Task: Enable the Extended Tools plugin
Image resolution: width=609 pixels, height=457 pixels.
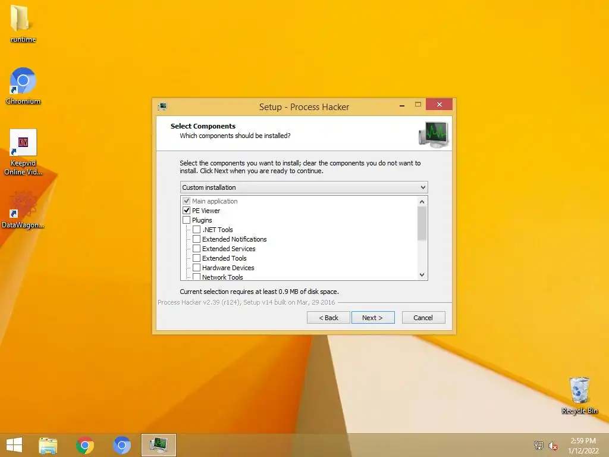Action: [x=196, y=258]
